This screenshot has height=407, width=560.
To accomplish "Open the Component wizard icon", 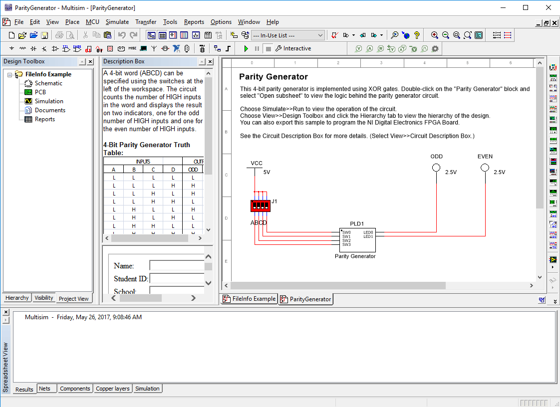I will [234, 35].
